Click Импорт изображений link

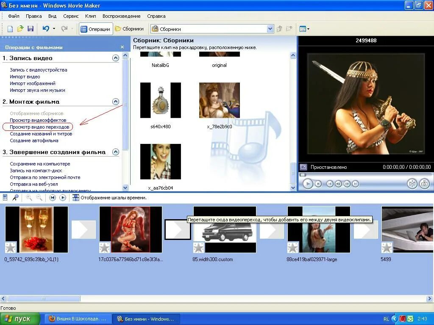point(33,83)
